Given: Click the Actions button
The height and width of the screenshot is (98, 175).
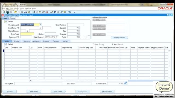Looking at the screenshot, I should (x=10, y=91).
